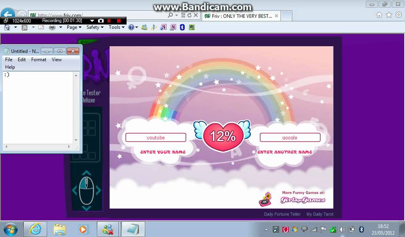Open the My Daily Tarot link
405x237 pixels.
click(x=320, y=214)
